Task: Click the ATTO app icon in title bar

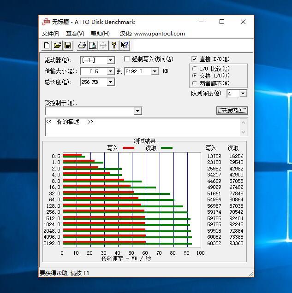Action: [46, 22]
